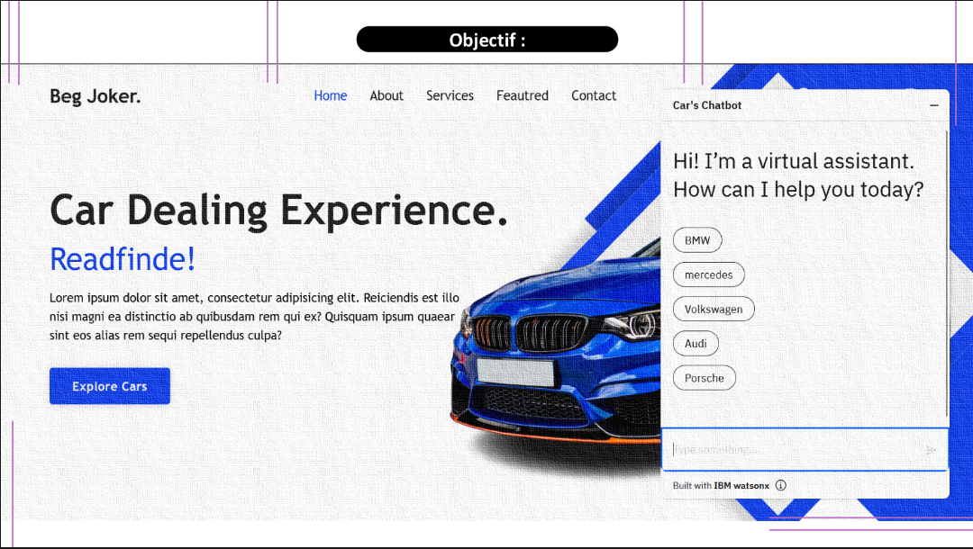The height and width of the screenshot is (549, 973).
Task: Select the Feautred navigation item
Action: pos(522,95)
